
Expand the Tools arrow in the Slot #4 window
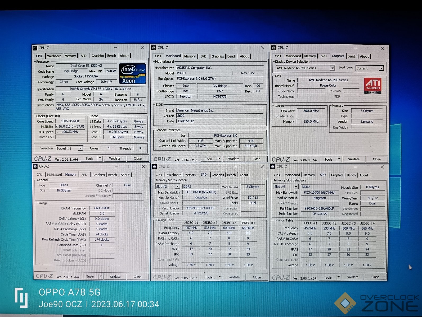338,277
